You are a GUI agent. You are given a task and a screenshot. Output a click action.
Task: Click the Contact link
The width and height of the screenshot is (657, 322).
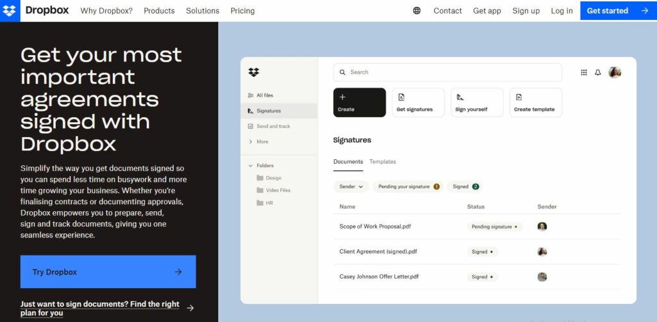(447, 11)
